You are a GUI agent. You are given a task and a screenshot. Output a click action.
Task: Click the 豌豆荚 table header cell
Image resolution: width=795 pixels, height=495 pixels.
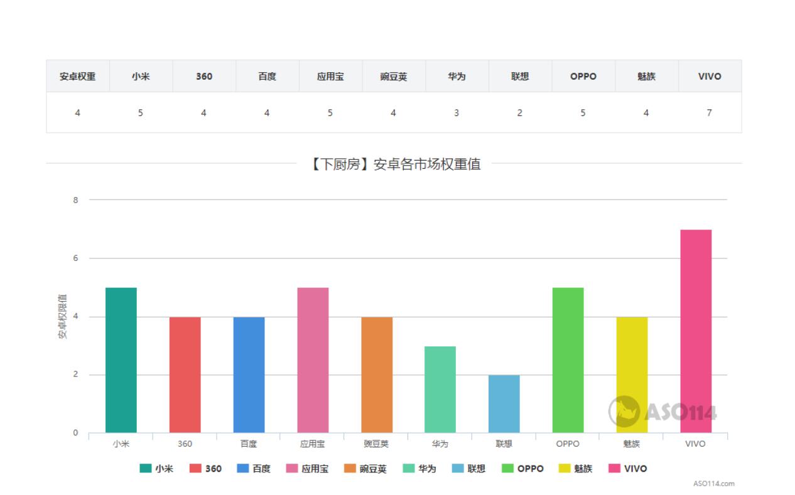[x=394, y=77]
